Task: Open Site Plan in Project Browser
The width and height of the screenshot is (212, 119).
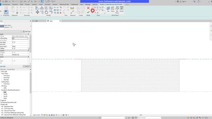Action: click(x=6, y=80)
